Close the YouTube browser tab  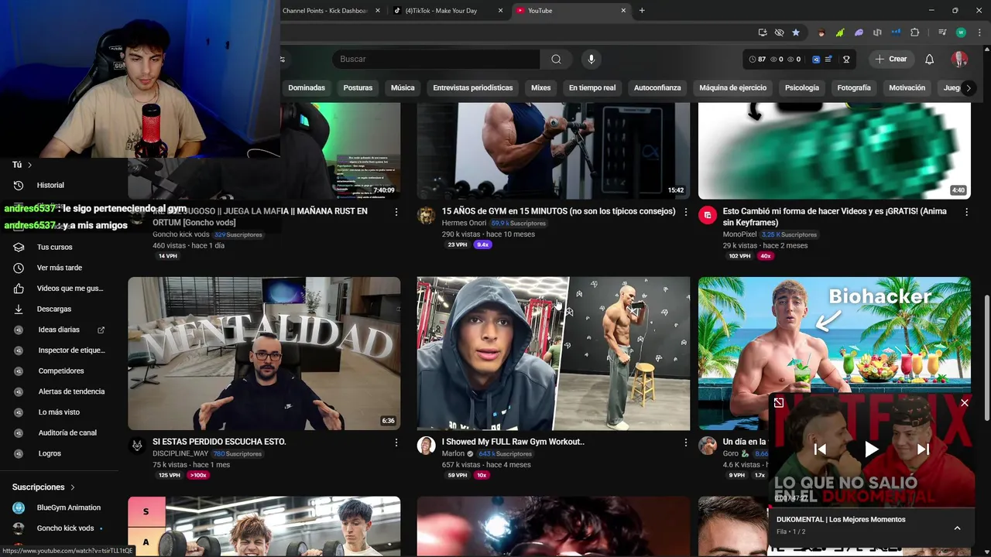click(x=623, y=11)
